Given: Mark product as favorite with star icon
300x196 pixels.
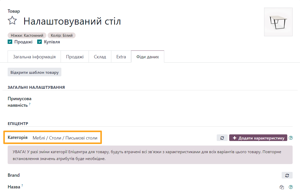Looking at the screenshot, I should tap(12, 21).
